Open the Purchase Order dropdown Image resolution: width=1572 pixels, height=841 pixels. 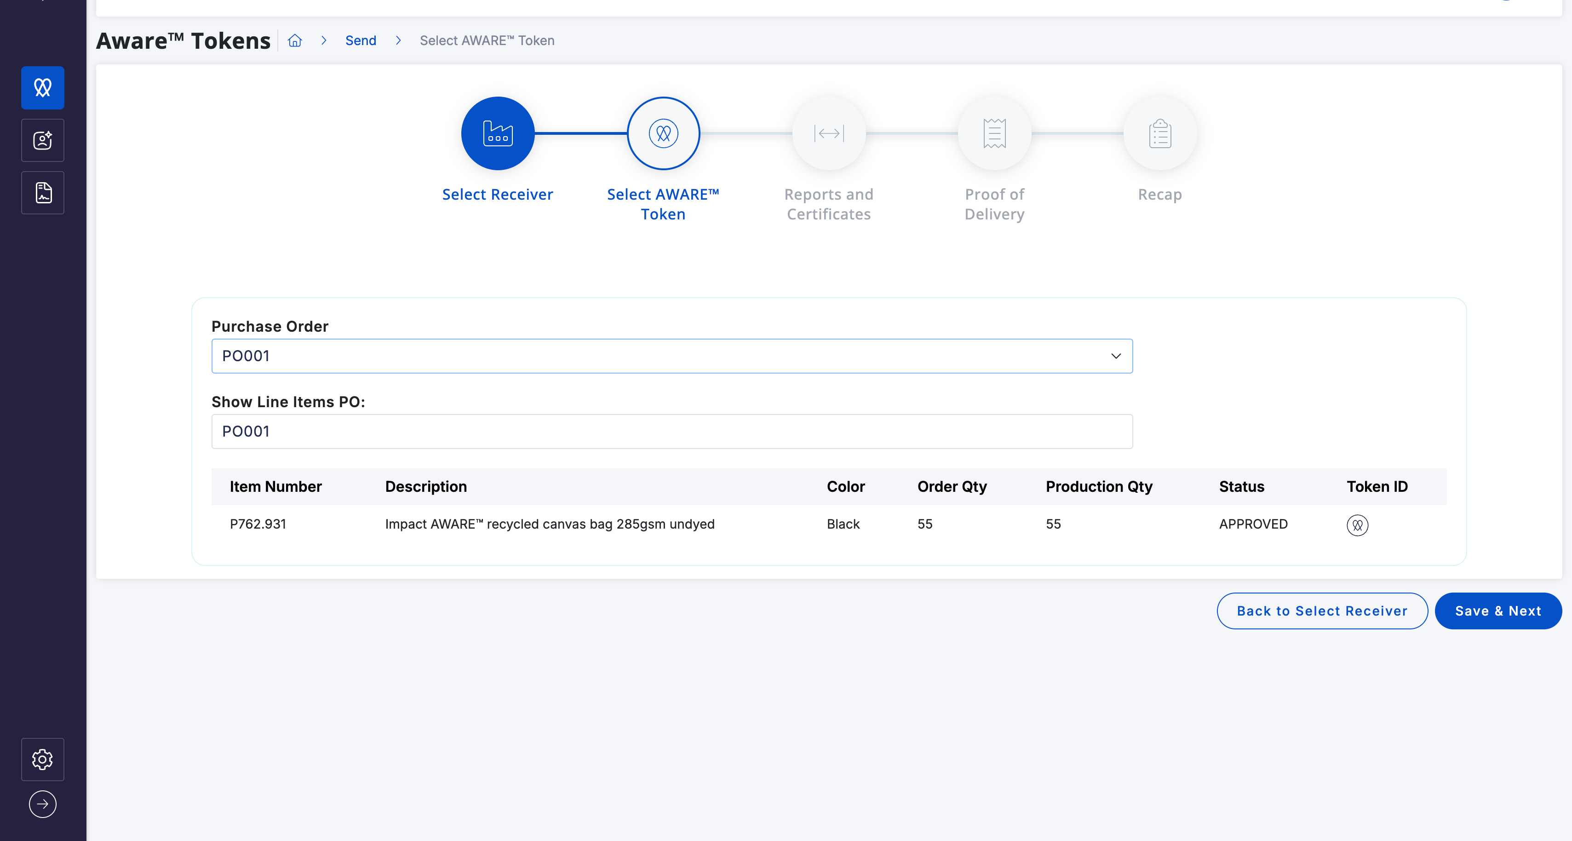point(672,356)
